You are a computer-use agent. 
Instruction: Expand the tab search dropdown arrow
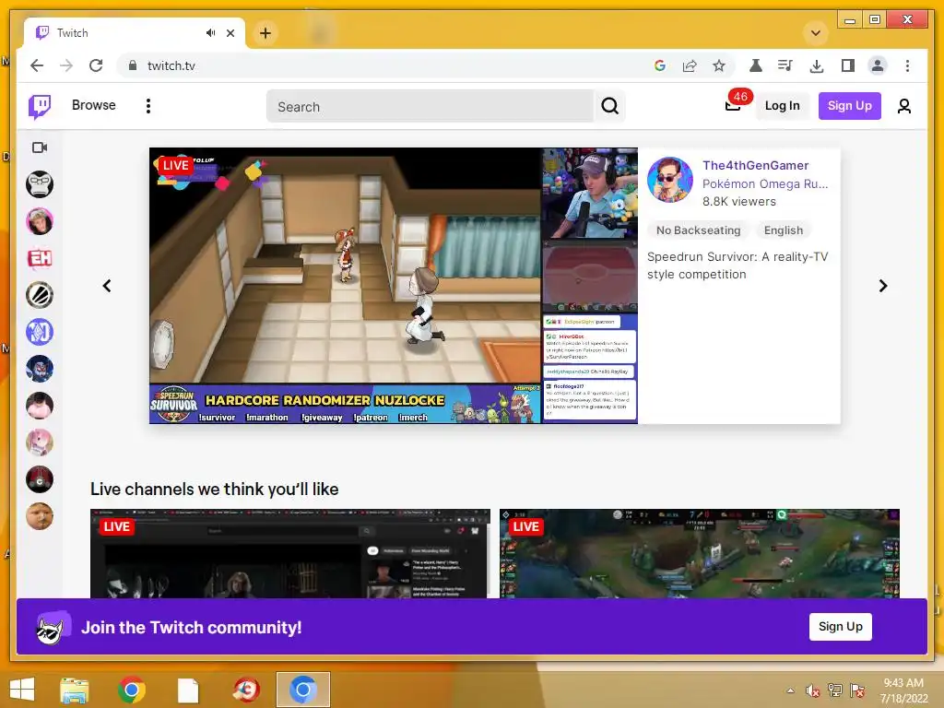(x=816, y=33)
